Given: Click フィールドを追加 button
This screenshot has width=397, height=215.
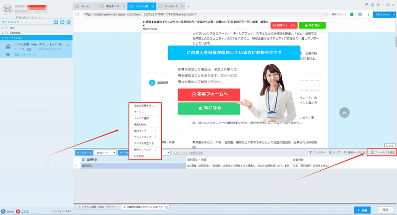Looking at the screenshot, I should tap(383, 152).
